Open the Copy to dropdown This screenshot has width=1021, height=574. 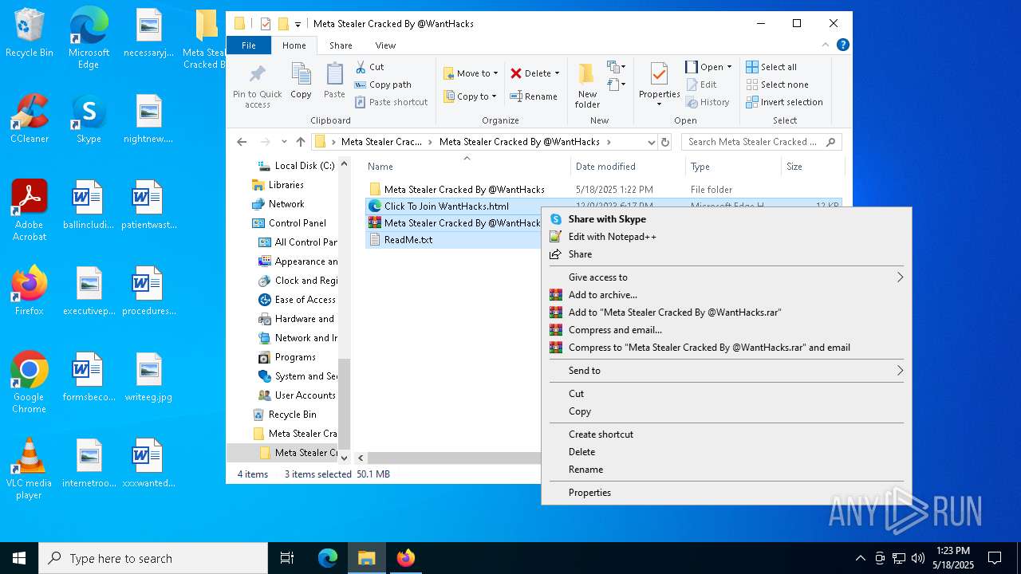(470, 96)
